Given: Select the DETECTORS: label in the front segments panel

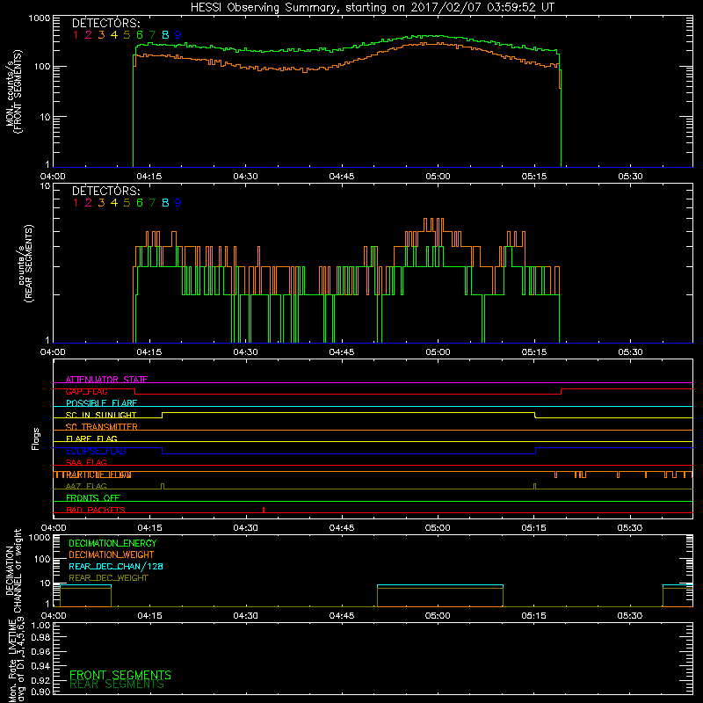Looking at the screenshot, I should [x=106, y=23].
